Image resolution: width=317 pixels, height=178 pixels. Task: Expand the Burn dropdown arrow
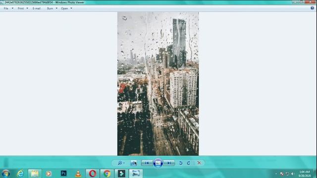click(x=56, y=8)
